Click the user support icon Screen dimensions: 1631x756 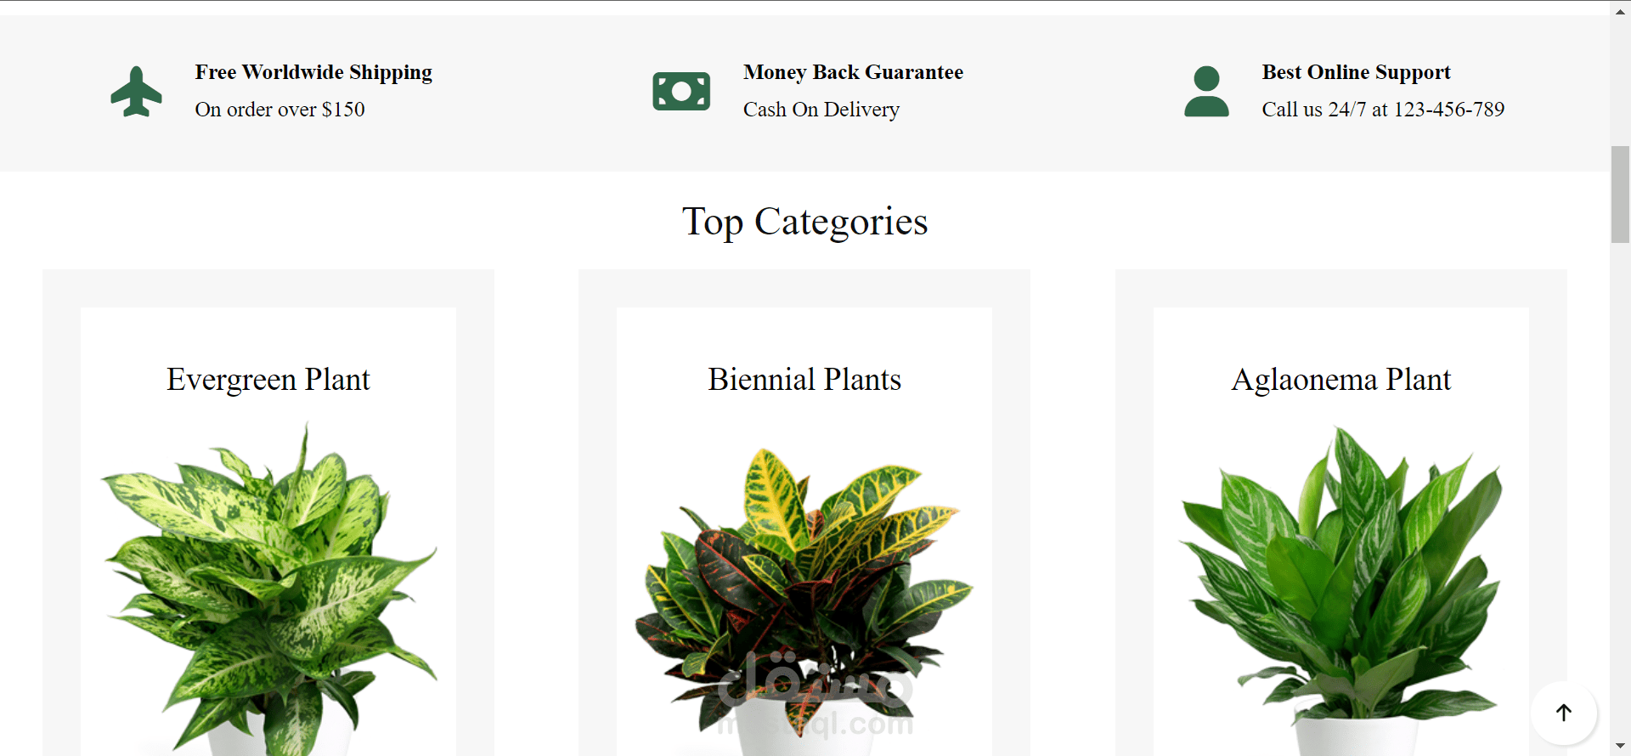1206,91
